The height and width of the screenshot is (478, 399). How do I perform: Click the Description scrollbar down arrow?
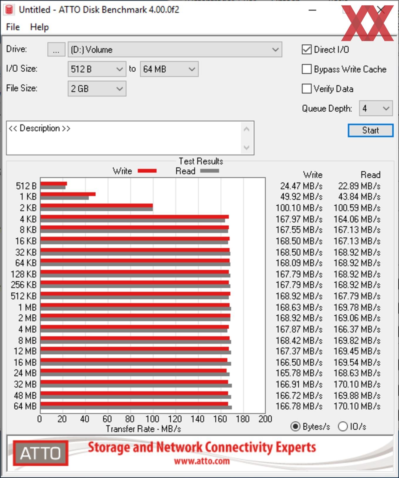click(246, 147)
